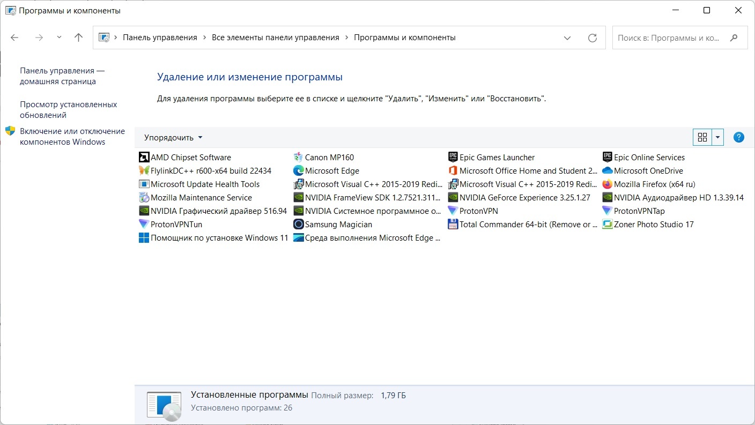This screenshot has height=425, width=755.
Task: Select the Помощник по установке Windows 11 icon
Action: [144, 238]
